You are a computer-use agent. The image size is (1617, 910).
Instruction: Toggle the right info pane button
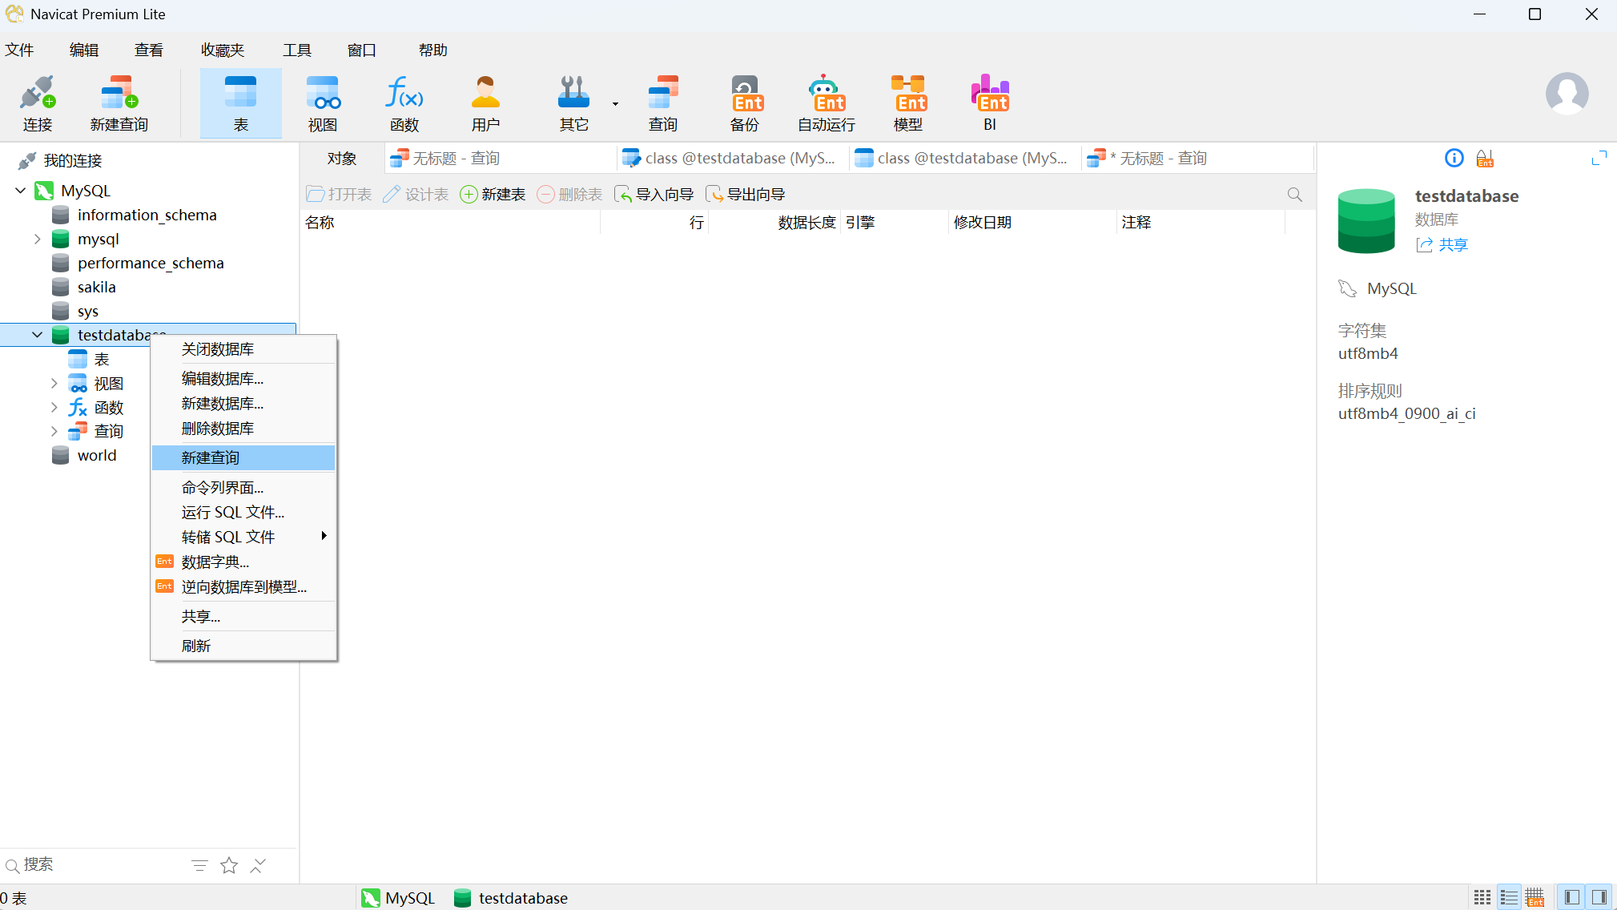[x=1599, y=897]
